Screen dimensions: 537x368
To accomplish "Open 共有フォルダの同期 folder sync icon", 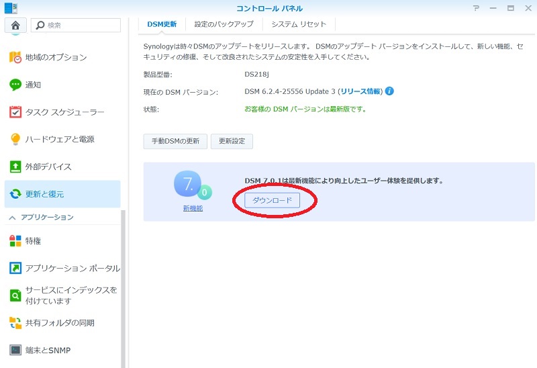I will (x=15, y=323).
